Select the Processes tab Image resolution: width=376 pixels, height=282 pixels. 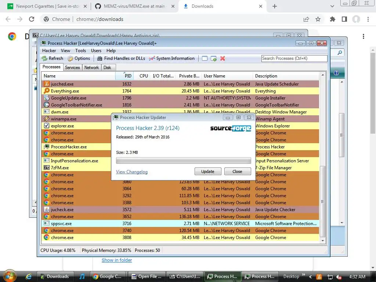[51, 67]
